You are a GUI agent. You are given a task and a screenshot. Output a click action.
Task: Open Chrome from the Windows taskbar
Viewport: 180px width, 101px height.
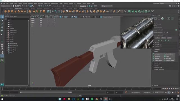pyautogui.click(x=96, y=99)
